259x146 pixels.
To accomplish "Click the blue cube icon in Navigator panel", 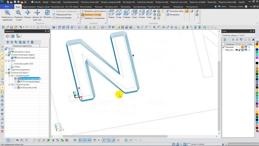I will click(13, 36).
